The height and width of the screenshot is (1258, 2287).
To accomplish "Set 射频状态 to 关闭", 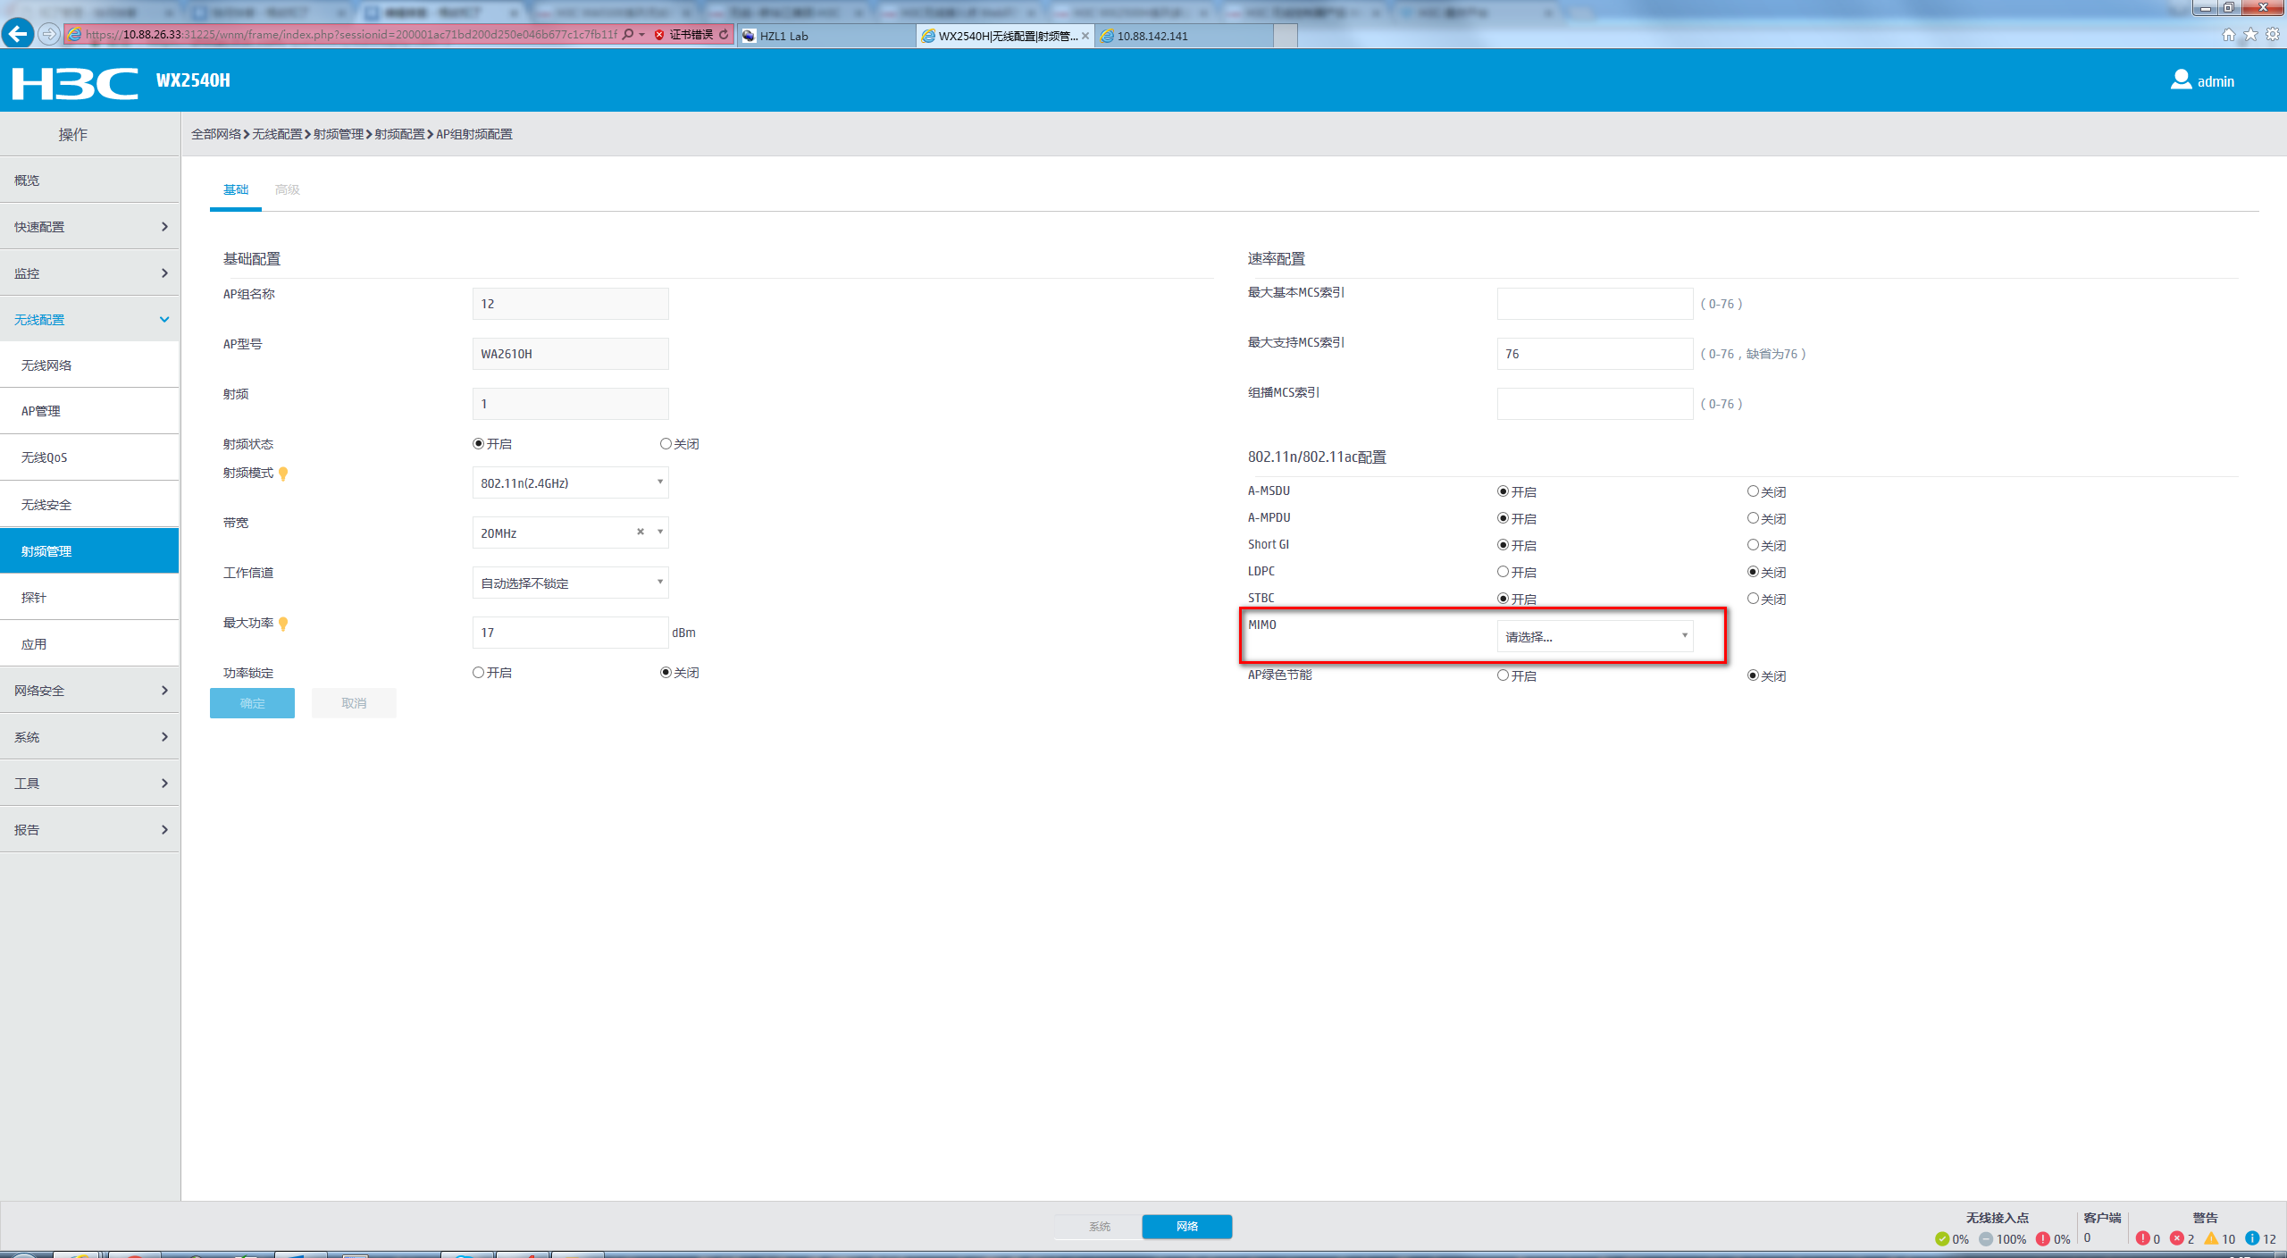I will pyautogui.click(x=666, y=444).
